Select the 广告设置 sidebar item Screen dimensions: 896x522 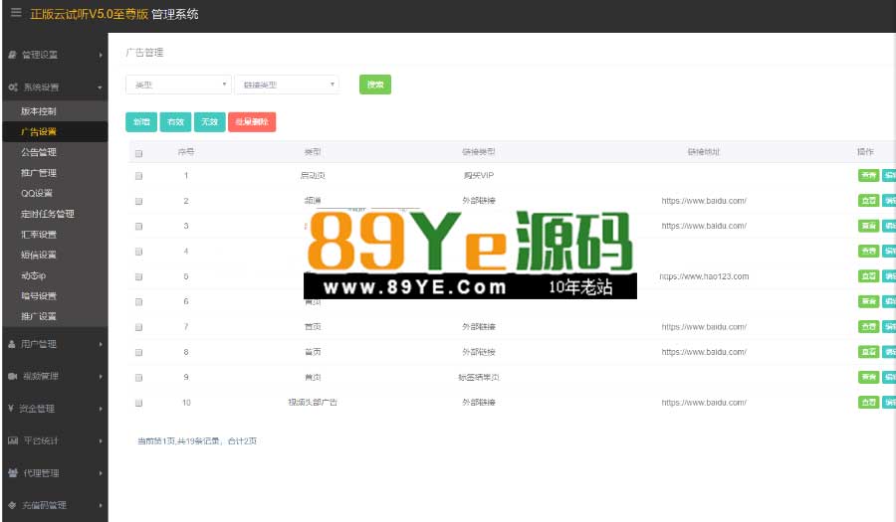coord(55,132)
